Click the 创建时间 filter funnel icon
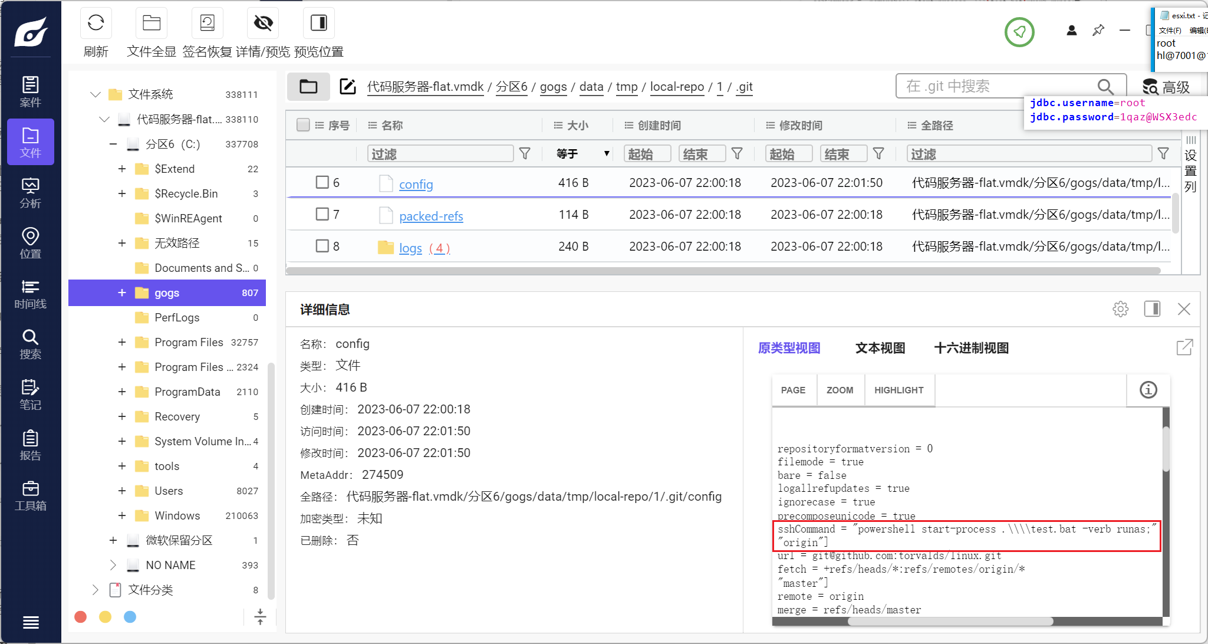 [737, 154]
